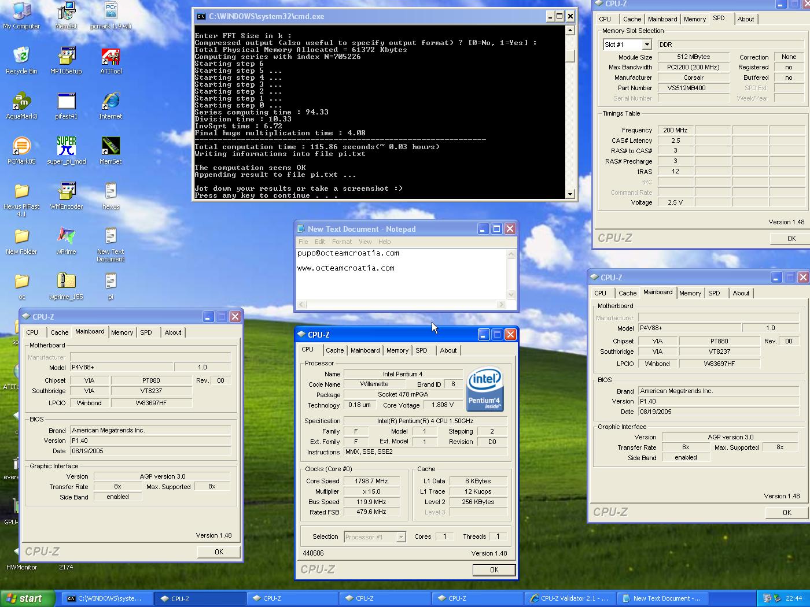Viewport: 810px width, 607px height.
Task: Select Memory tab in top-right CPU-Z
Action: 695,19
